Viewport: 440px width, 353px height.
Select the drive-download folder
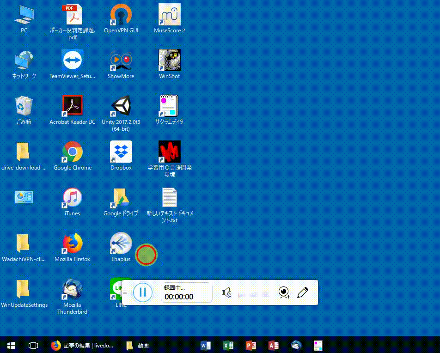[24, 156]
